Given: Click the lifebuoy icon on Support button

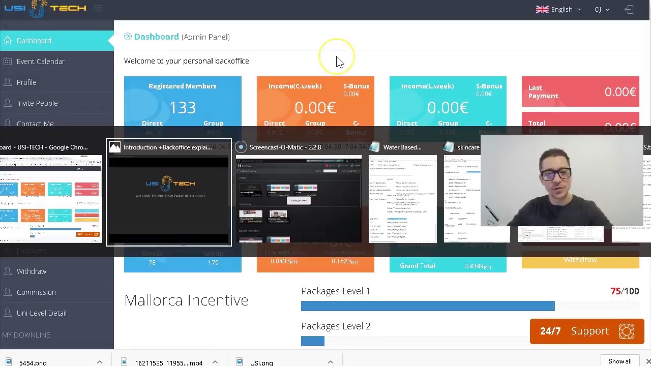Looking at the screenshot, I should click(627, 331).
